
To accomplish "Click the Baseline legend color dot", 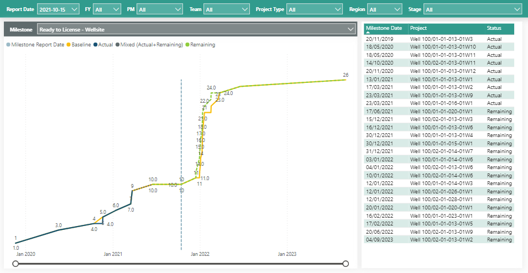I will pyautogui.click(x=69, y=45).
